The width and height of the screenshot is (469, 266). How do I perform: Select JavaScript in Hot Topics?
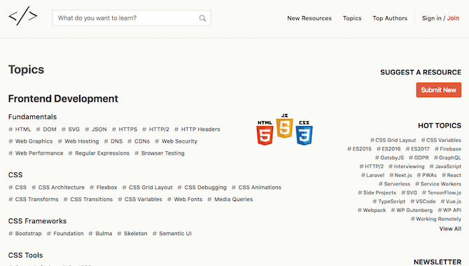pyautogui.click(x=445, y=166)
